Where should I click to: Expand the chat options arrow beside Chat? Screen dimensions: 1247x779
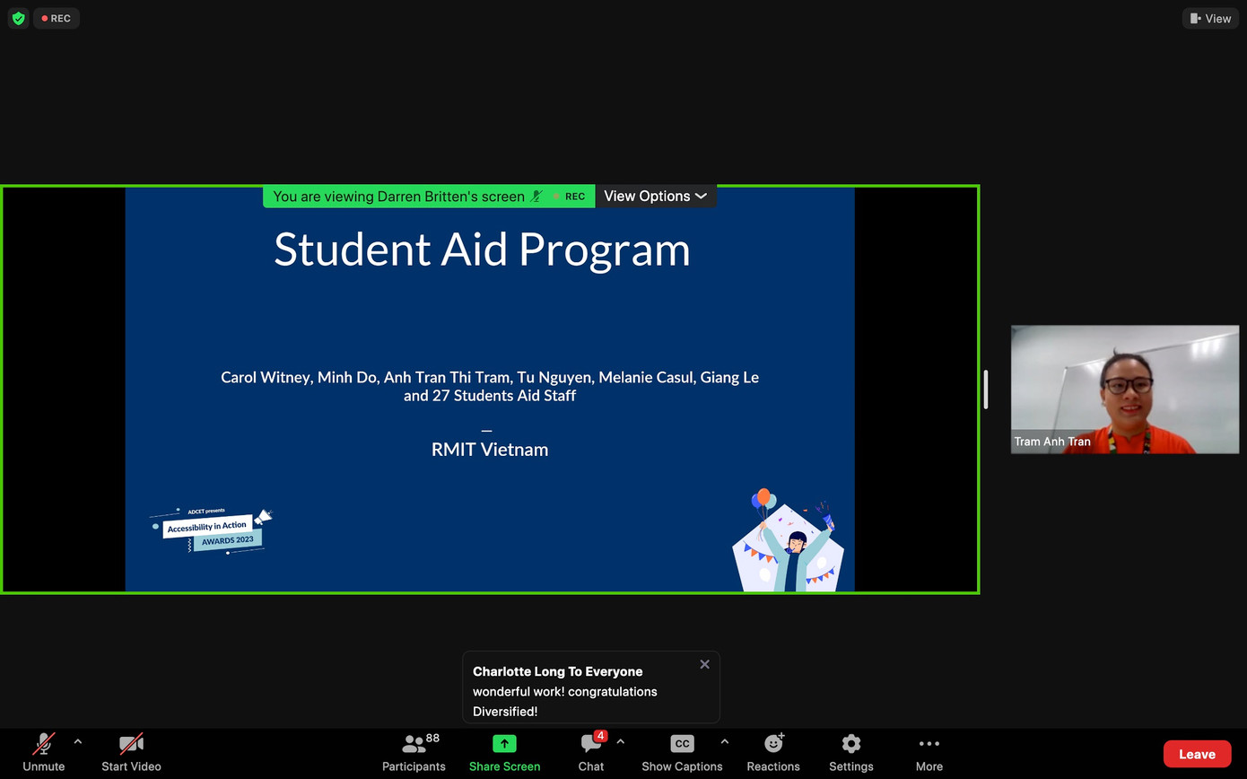[621, 742]
